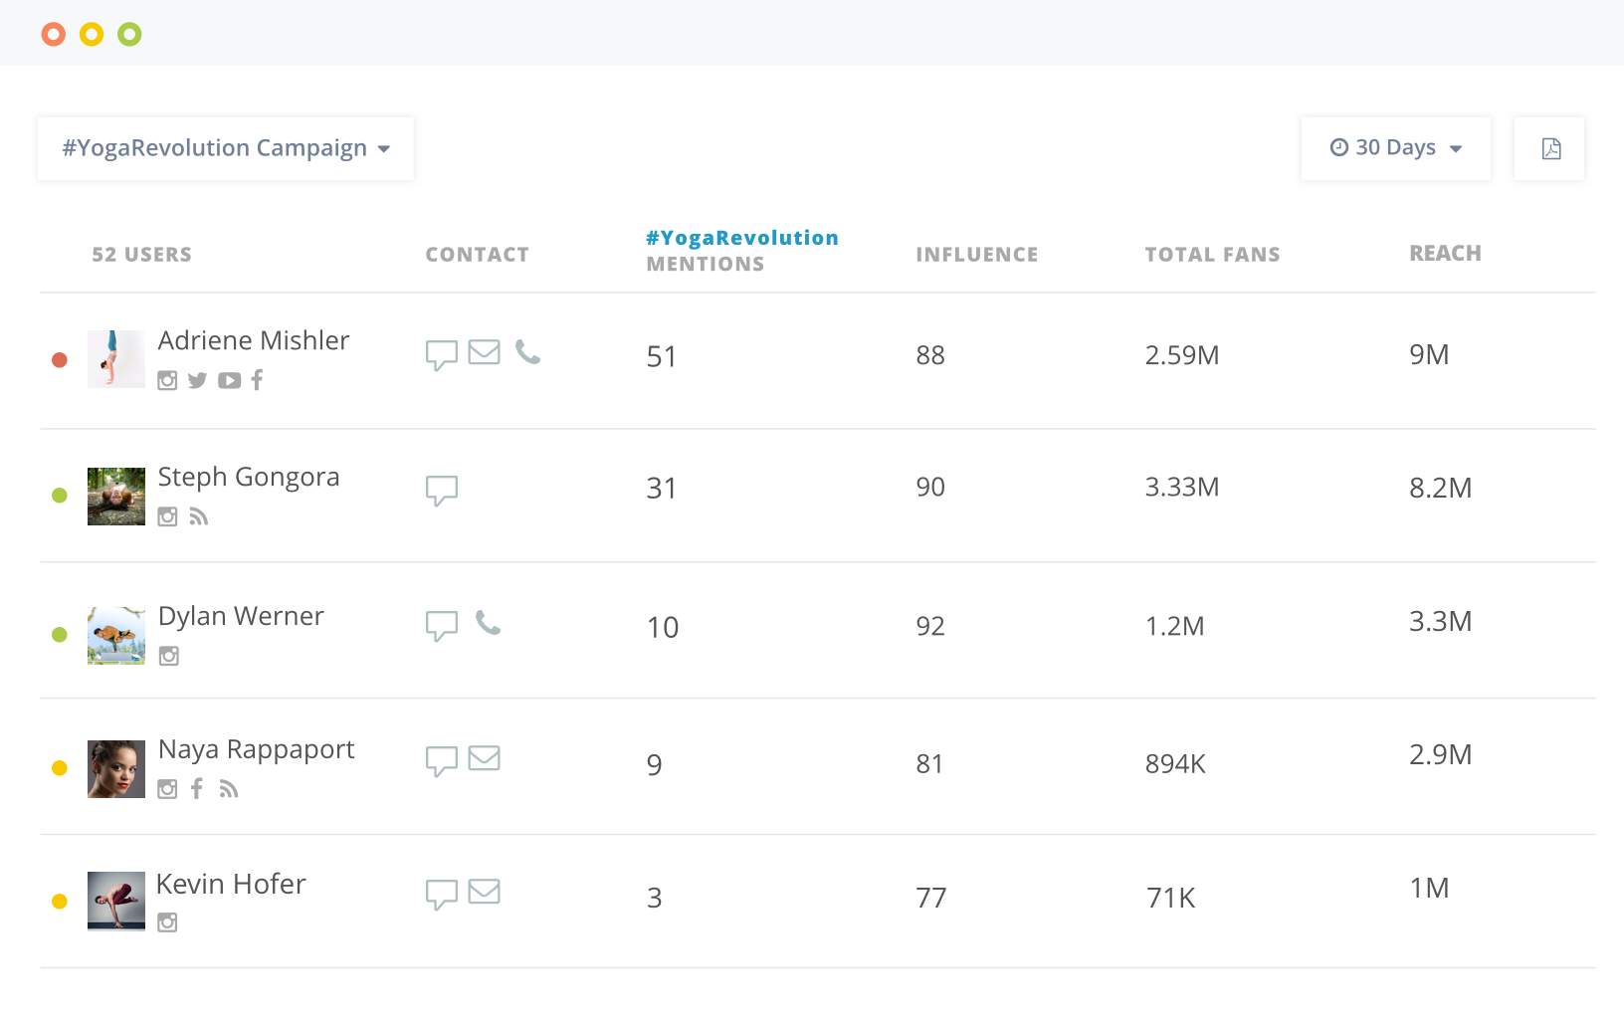The image size is (1624, 1017).
Task: Open Dylan Werner's profile name link
Action: 241,616
